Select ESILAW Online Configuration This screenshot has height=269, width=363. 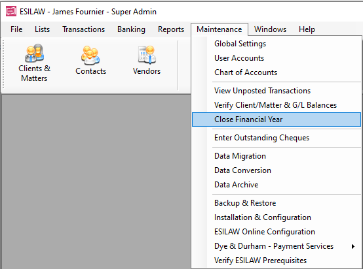coord(277,231)
